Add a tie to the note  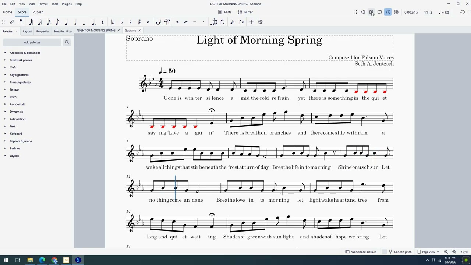click(158, 22)
